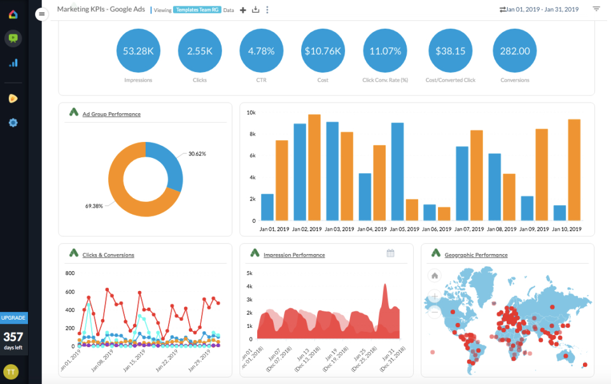
Task: Click the plus icon to add a widget
Action: click(x=242, y=10)
